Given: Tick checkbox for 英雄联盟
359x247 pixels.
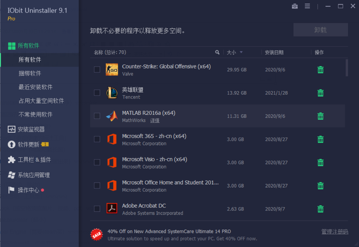Looking at the screenshot, I should coord(97,93).
